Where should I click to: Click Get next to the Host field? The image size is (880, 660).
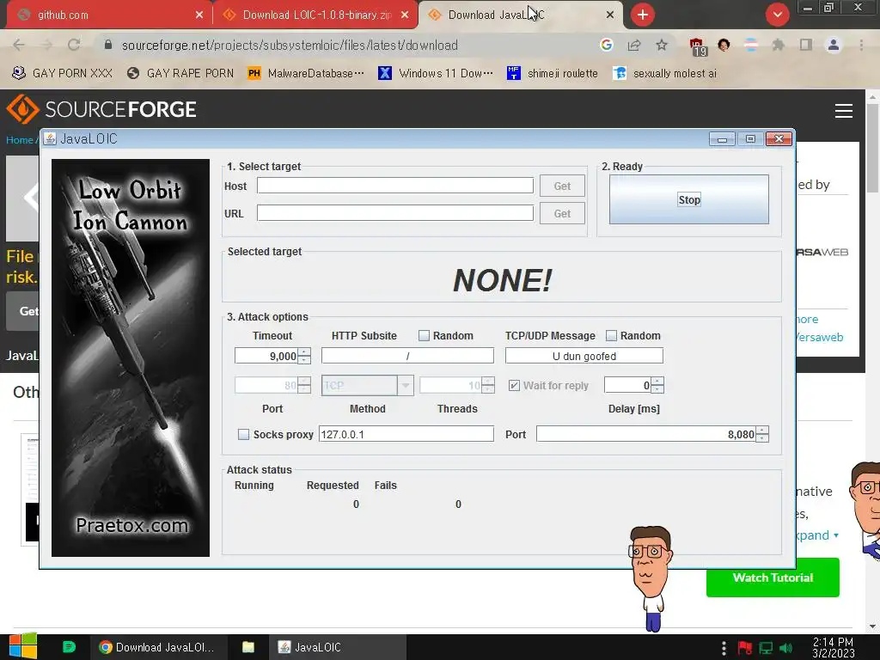click(x=562, y=186)
